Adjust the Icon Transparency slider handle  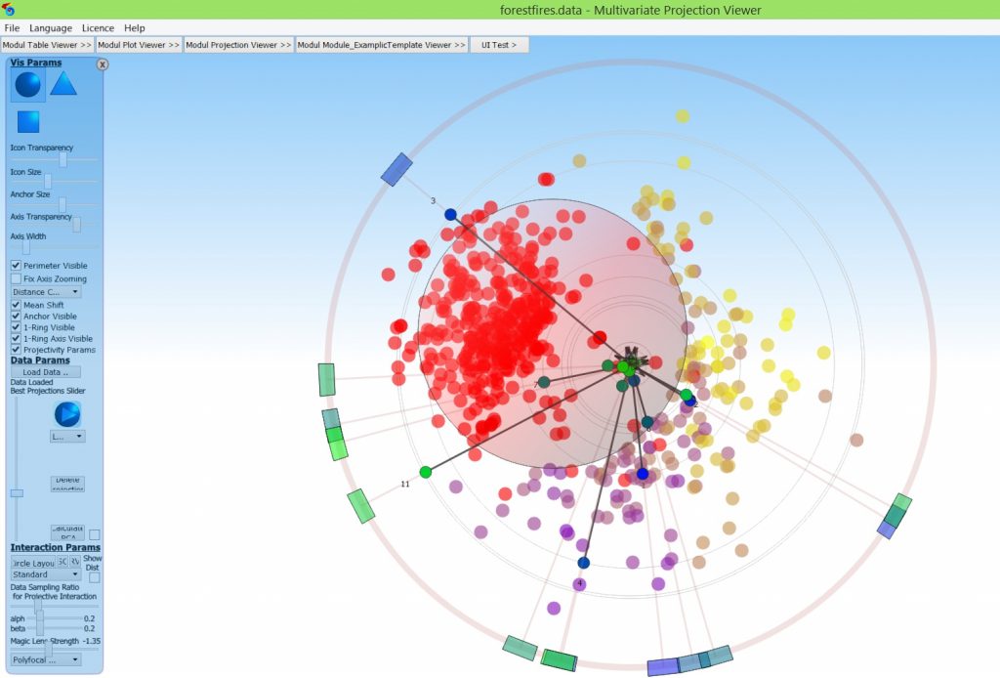pyautogui.click(x=63, y=159)
